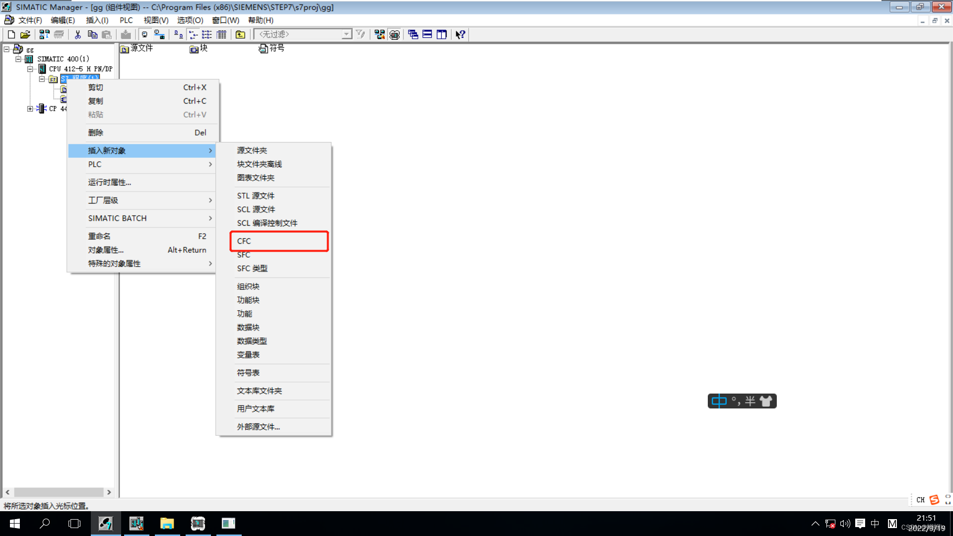
Task: Open the Accessible Nodes toolbar icon
Action: (44, 34)
